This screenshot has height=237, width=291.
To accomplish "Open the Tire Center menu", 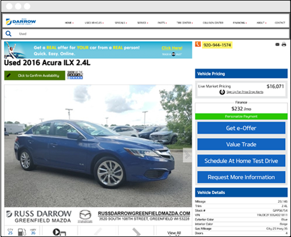I will [184, 23].
